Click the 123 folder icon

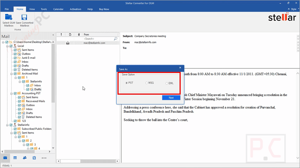(x=19, y=121)
